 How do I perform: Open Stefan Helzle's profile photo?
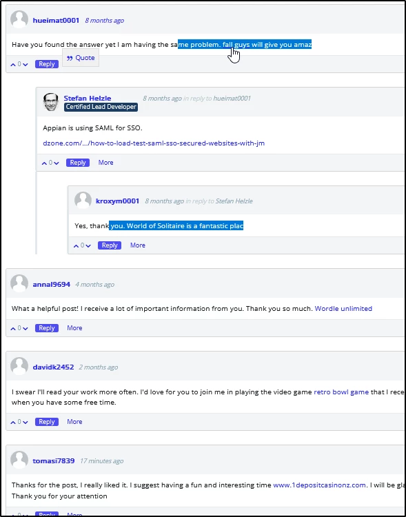pos(51,102)
